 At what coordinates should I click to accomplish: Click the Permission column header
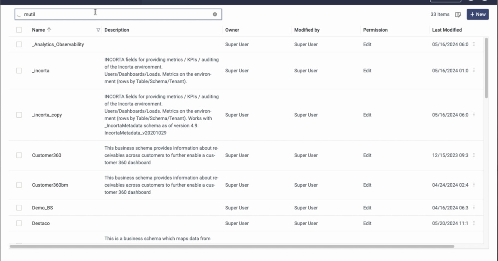[375, 30]
